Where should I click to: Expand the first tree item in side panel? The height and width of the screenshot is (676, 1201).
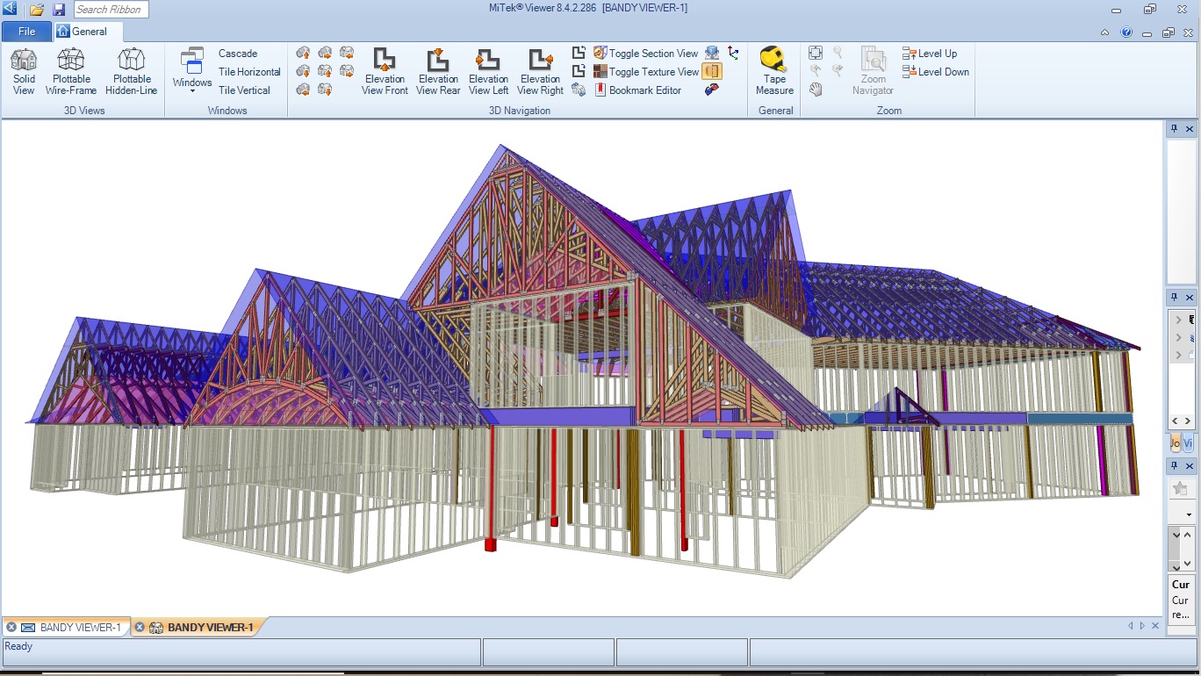point(1177,320)
